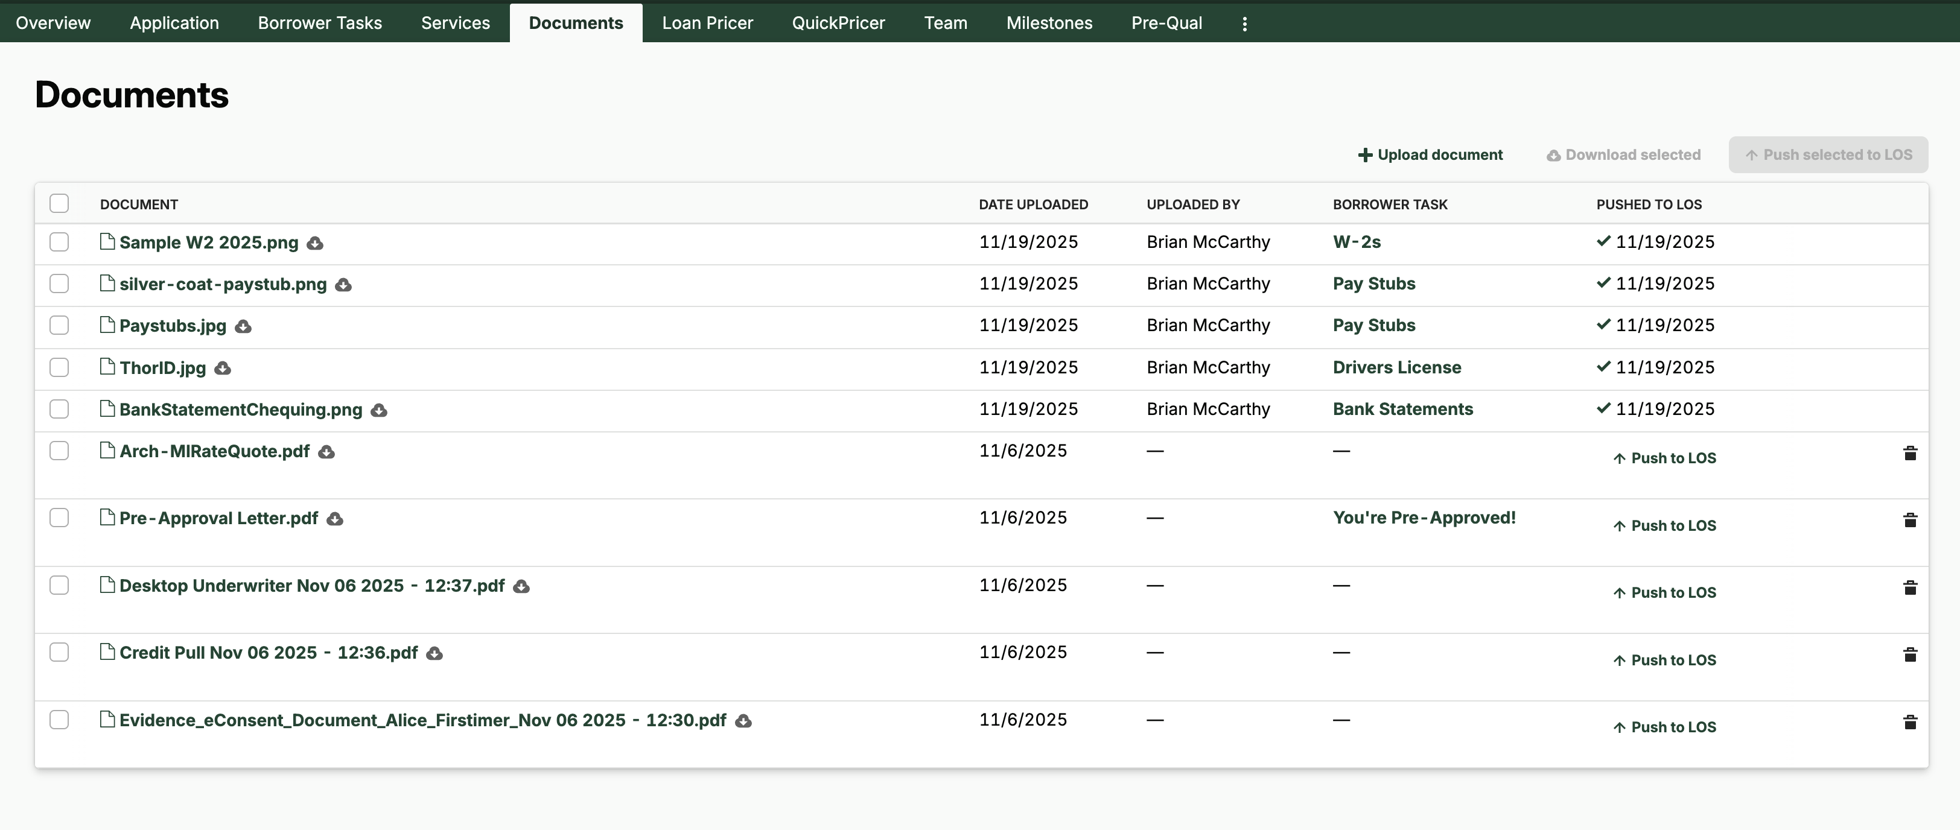The width and height of the screenshot is (1960, 830).
Task: Switch to the Loan Pricer tab
Action: (707, 23)
